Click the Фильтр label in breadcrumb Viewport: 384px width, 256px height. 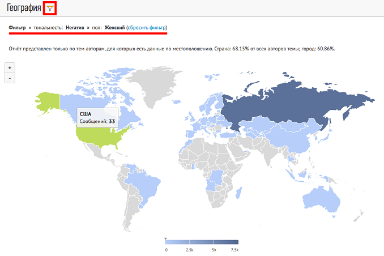[x=17, y=27]
